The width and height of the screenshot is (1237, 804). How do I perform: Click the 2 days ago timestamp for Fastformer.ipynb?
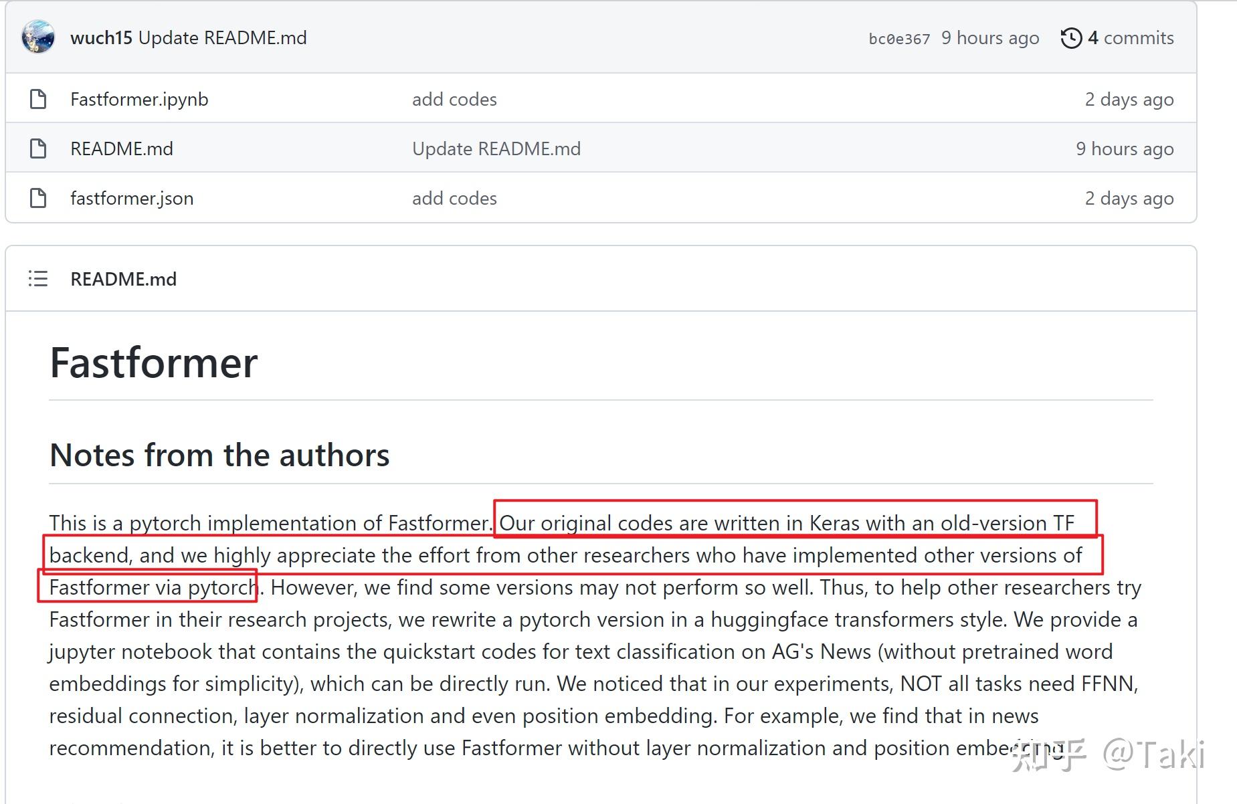coord(1129,100)
